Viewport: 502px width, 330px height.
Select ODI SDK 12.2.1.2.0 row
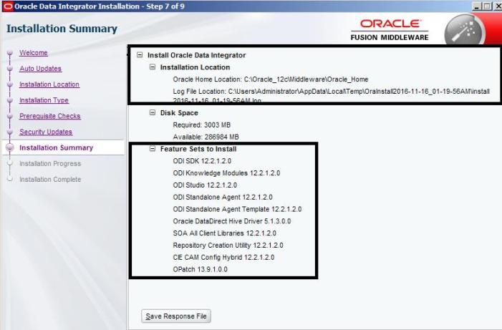click(x=202, y=161)
